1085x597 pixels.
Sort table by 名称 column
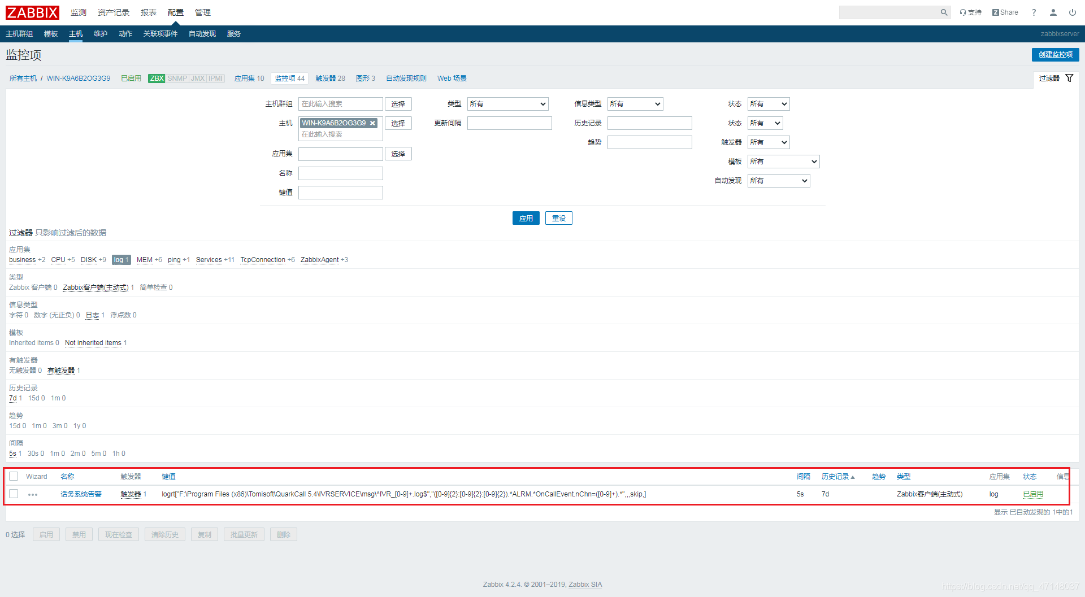click(67, 477)
